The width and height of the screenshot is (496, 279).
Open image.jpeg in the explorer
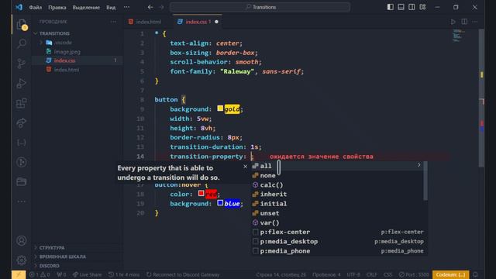(67, 52)
